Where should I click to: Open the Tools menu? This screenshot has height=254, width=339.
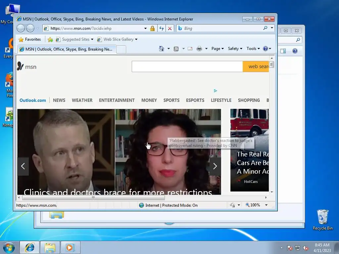253,49
